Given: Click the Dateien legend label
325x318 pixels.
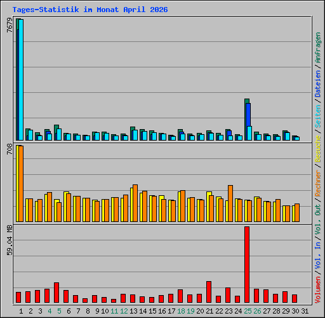Looking at the screenshot, I should click(x=318, y=84).
